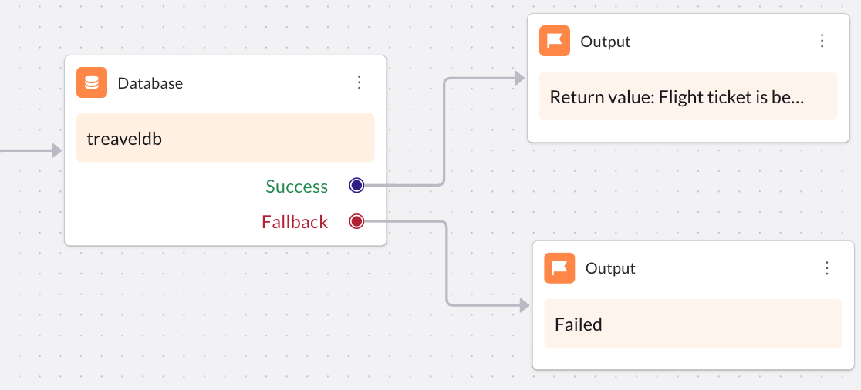Click the empty canvas area below the Database node
861x390 pixels.
[x=224, y=324]
